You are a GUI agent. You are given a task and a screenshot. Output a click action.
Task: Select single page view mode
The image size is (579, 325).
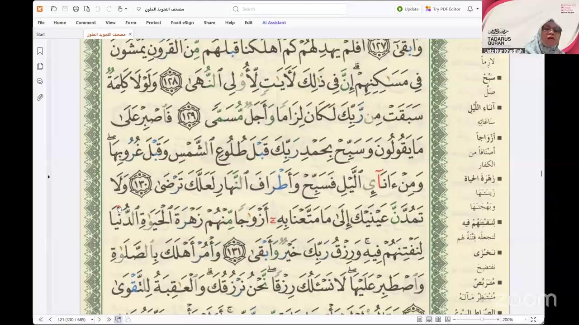pyautogui.click(x=419, y=319)
